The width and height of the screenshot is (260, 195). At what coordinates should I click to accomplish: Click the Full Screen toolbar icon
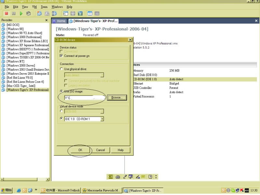(x=80, y=13)
